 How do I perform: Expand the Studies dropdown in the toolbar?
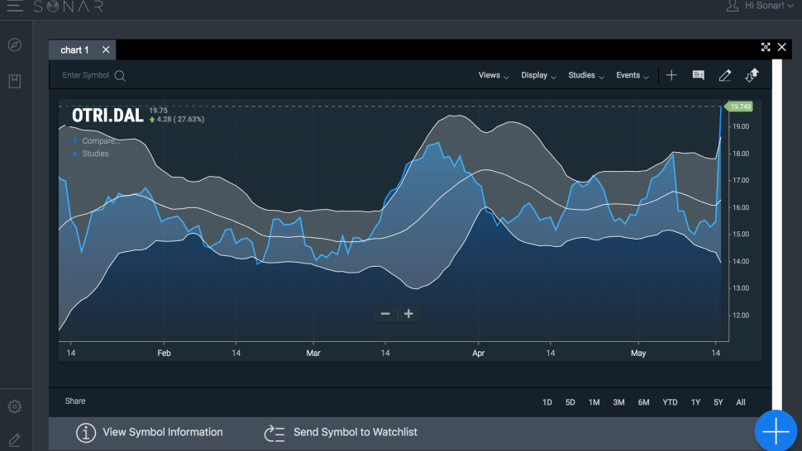pyautogui.click(x=586, y=76)
